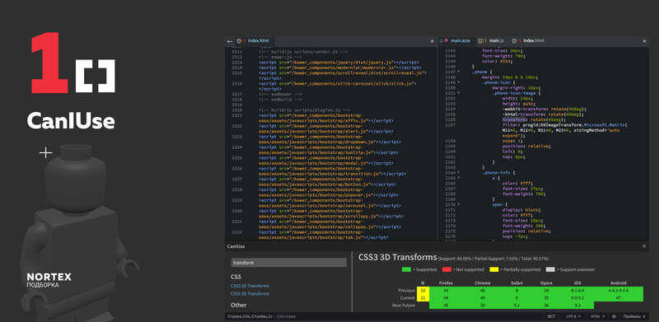
Task: Collapse the .phone-icon block at line 1149
Action: 459,82
